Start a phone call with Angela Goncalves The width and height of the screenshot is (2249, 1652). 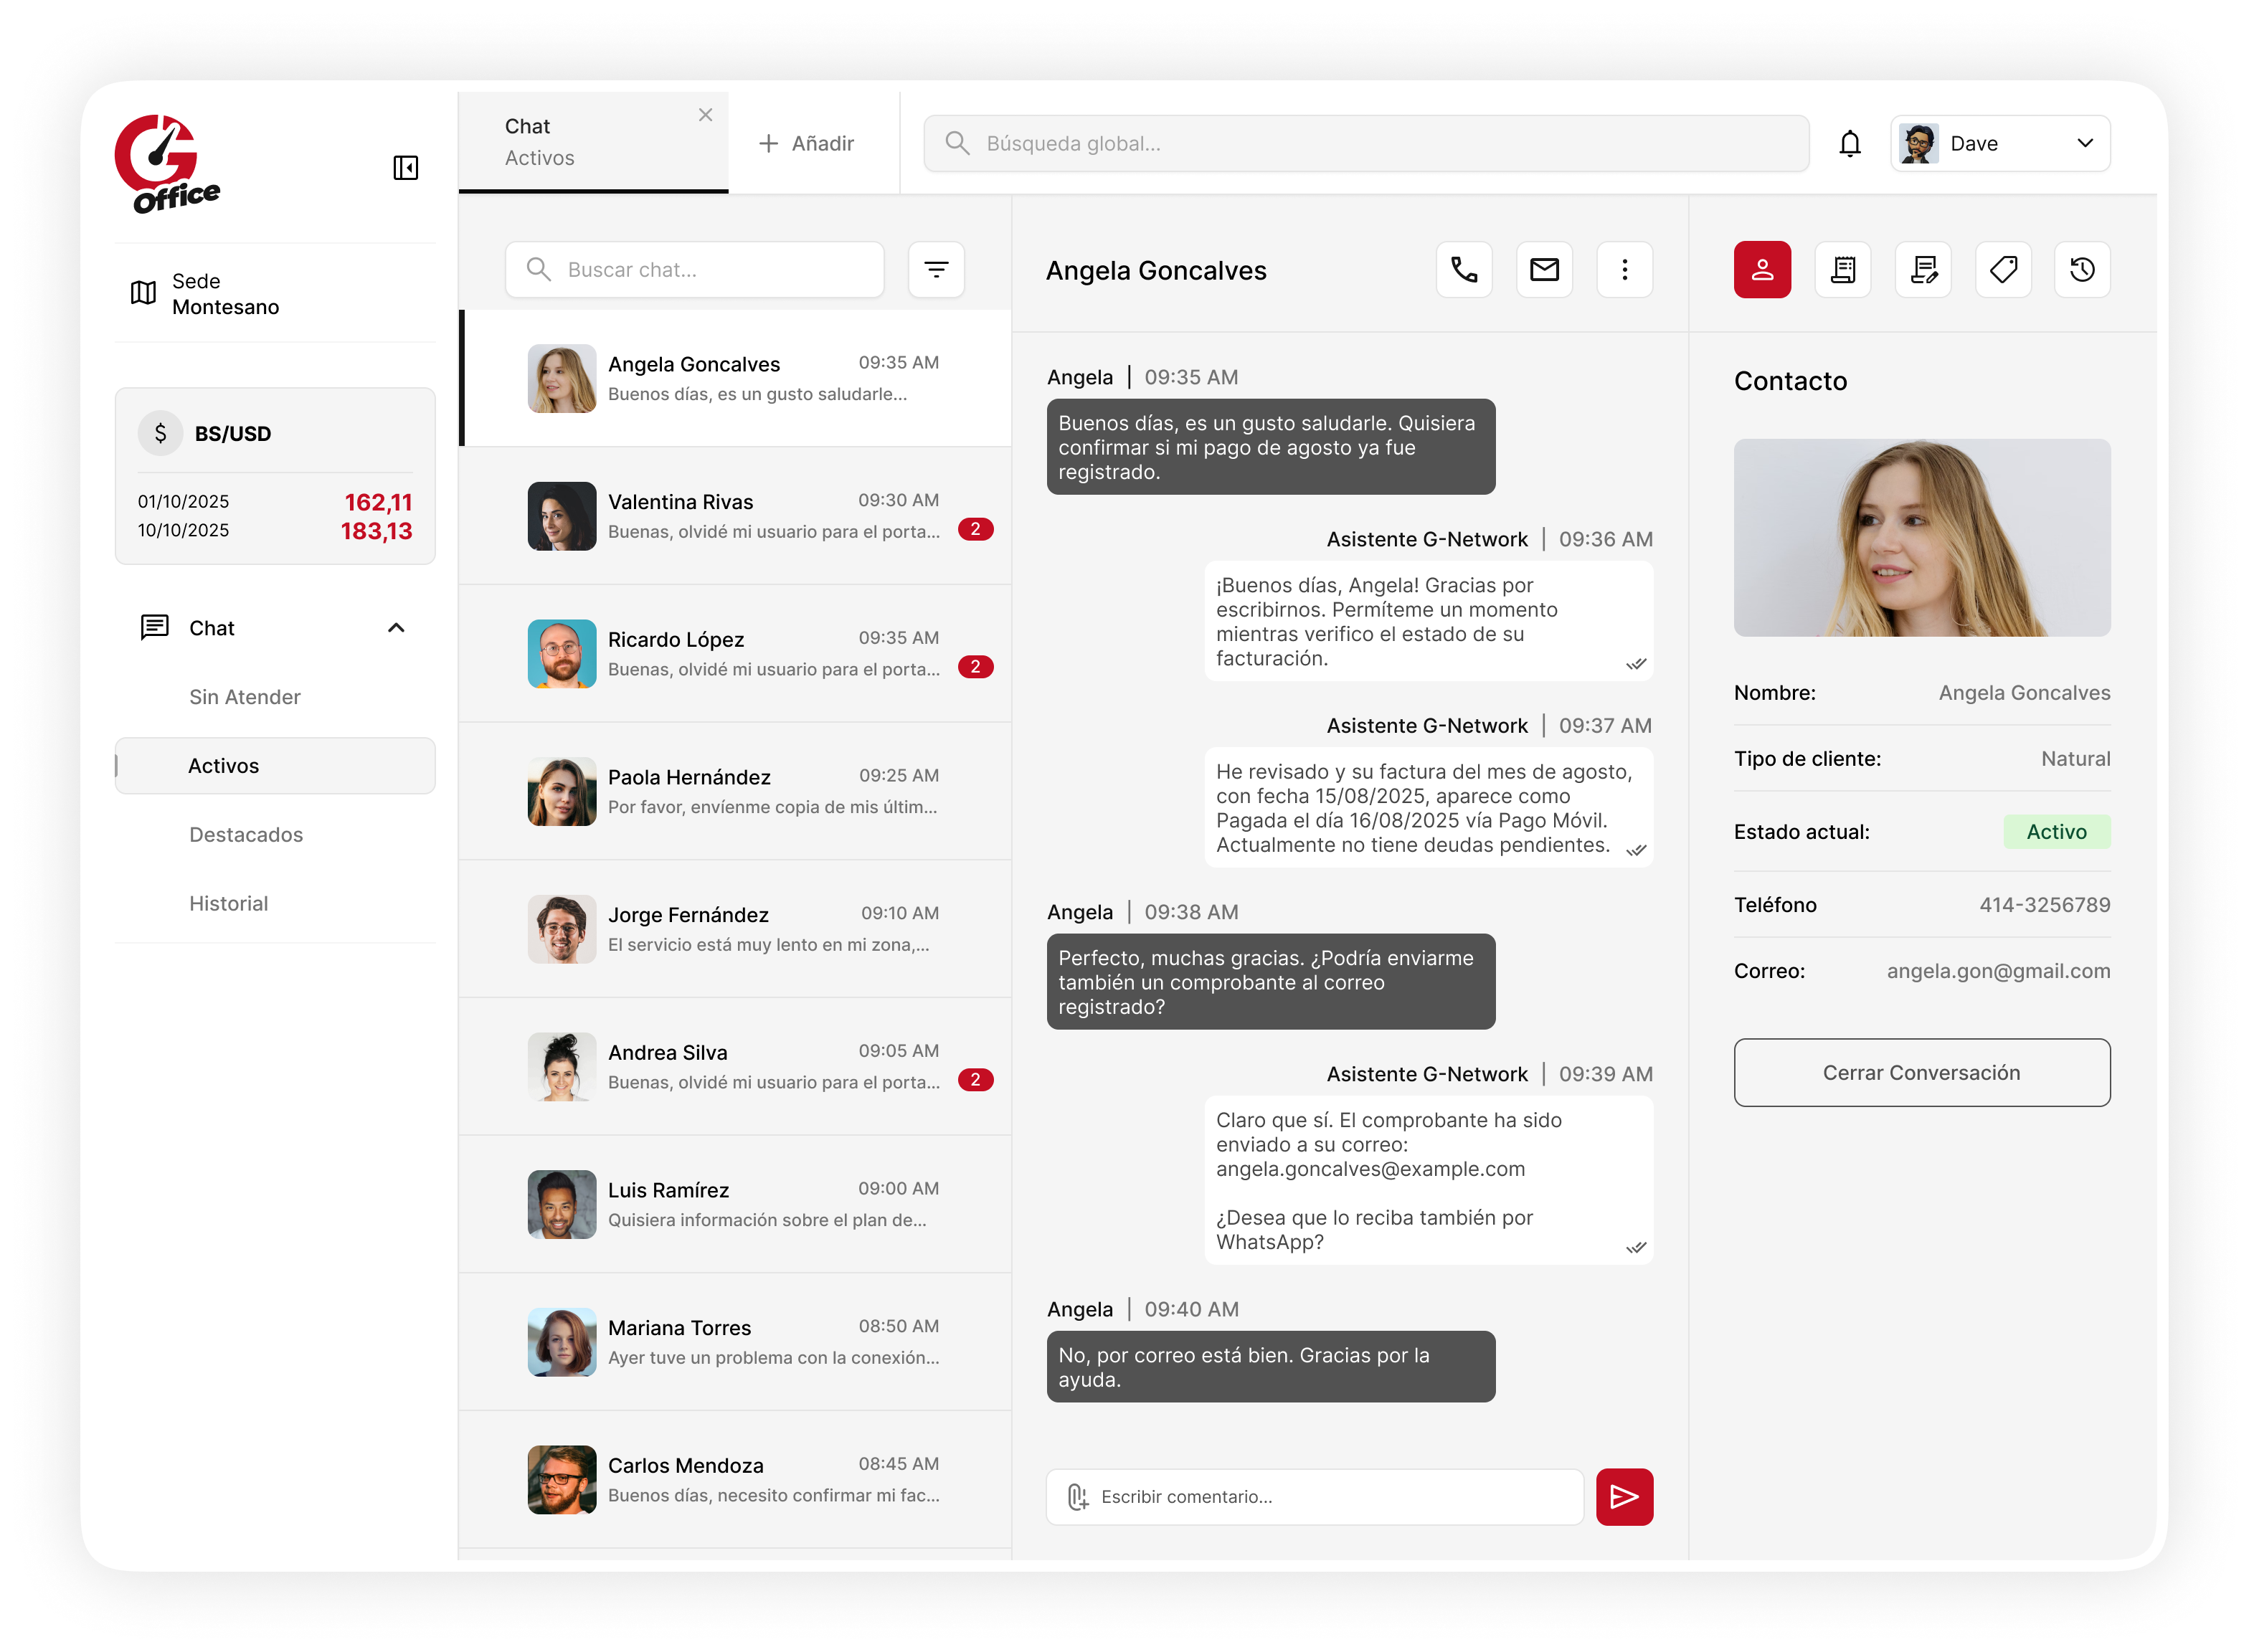tap(1463, 269)
